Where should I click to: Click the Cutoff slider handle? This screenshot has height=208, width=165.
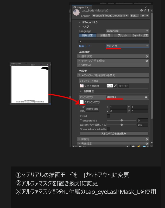click(x=122, y=125)
